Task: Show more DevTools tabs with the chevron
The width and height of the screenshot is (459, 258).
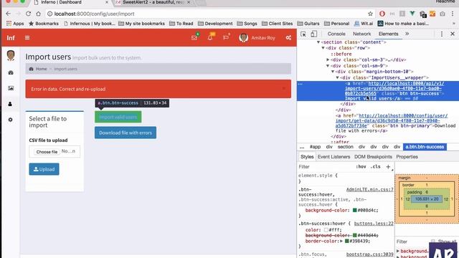Action: (407, 34)
